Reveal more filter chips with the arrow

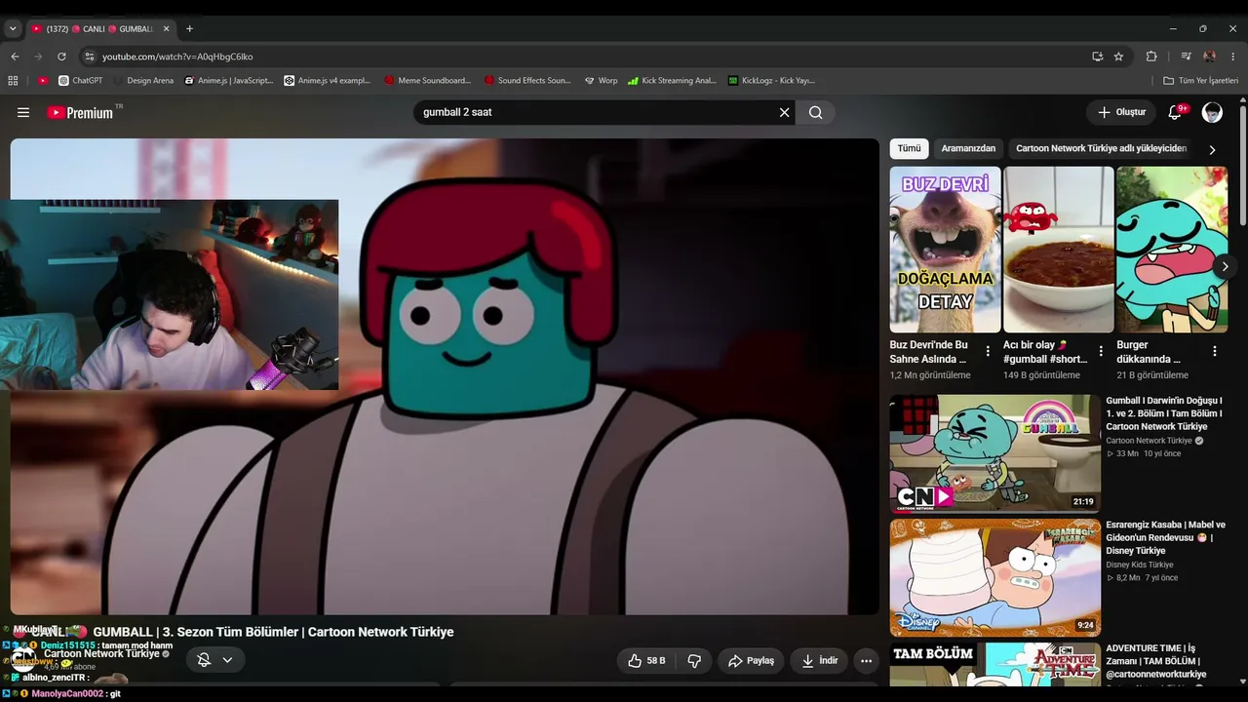click(1212, 150)
